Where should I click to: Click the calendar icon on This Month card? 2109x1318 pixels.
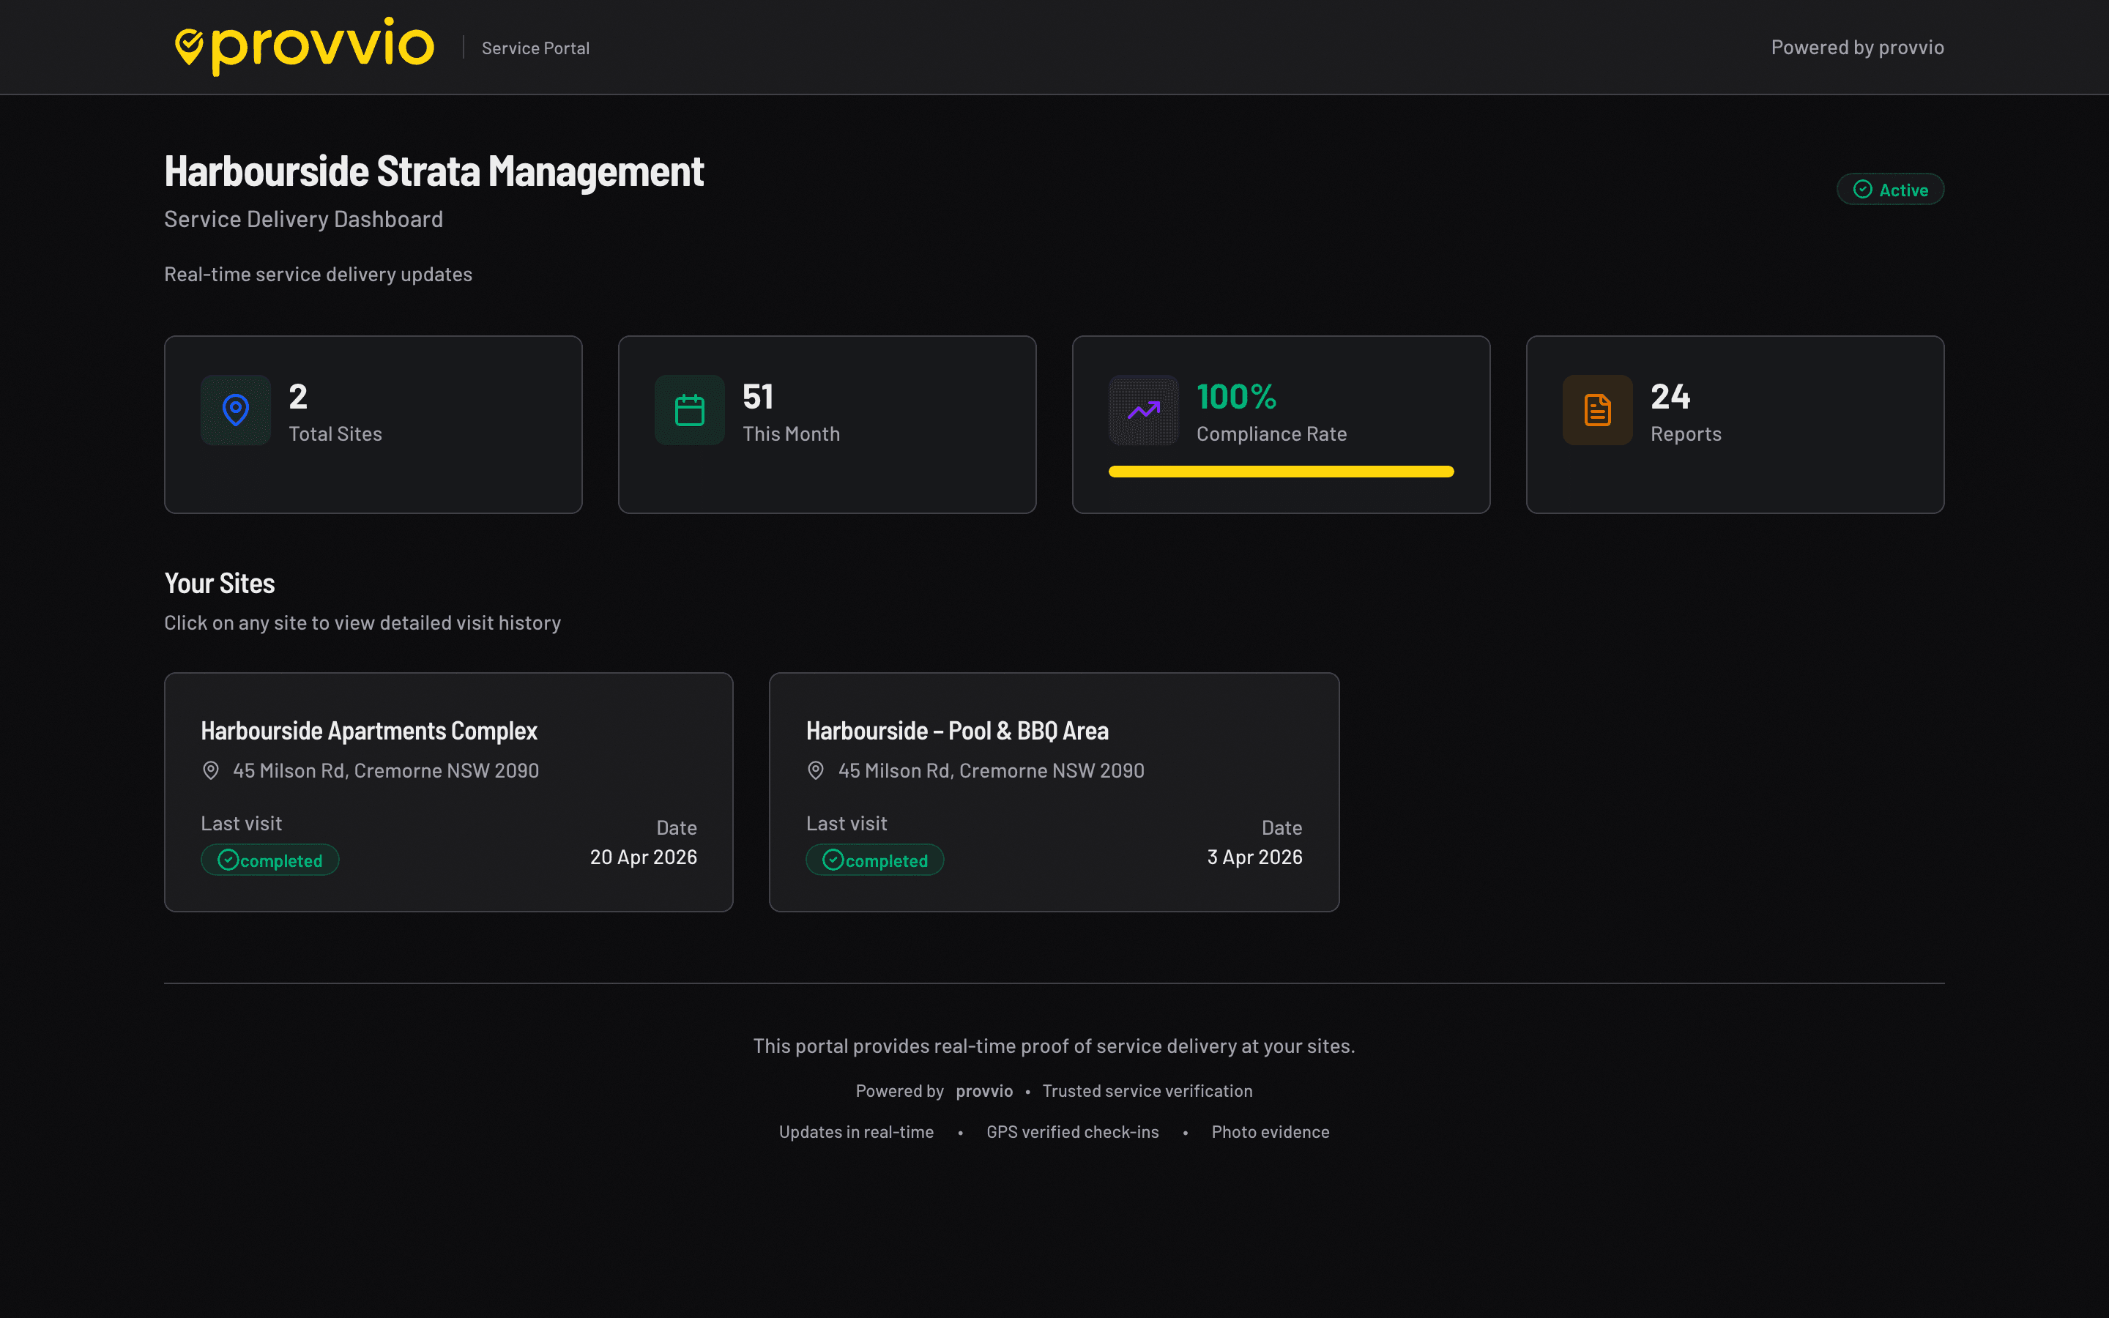689,410
